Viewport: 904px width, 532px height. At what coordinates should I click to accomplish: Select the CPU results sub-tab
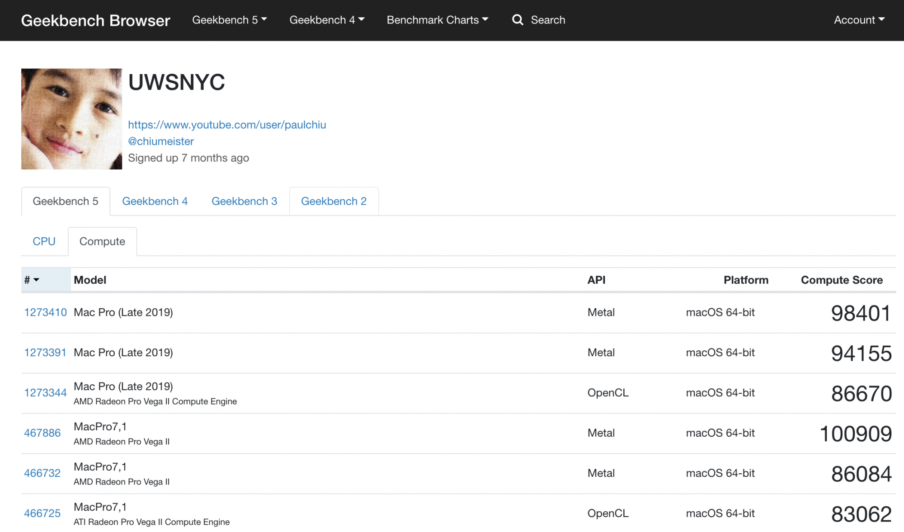pos(44,241)
